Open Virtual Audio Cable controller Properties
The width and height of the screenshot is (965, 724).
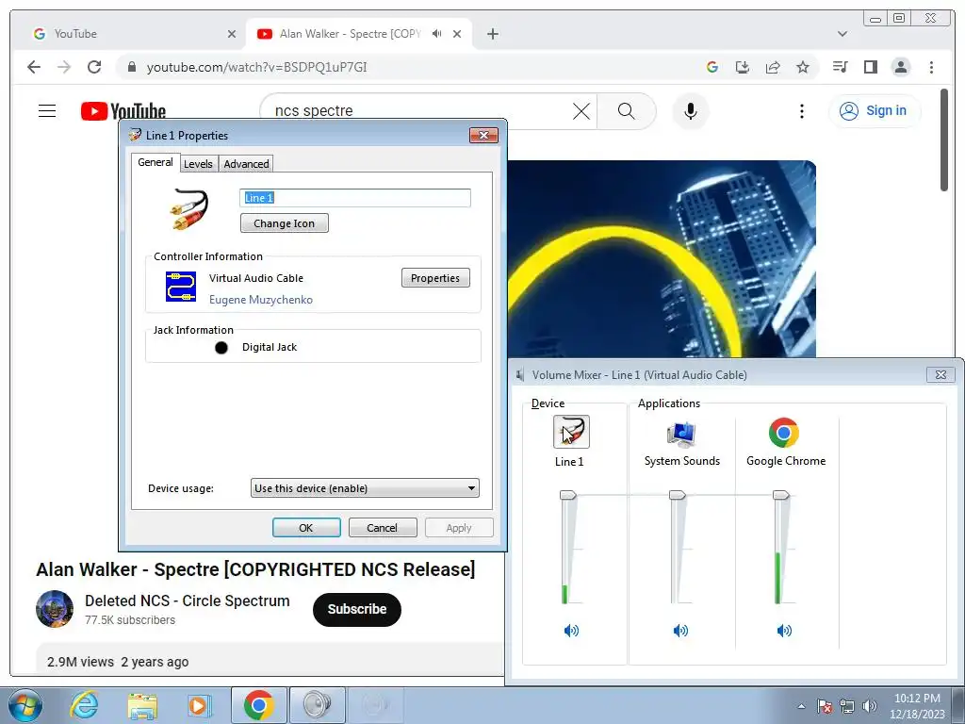point(435,278)
